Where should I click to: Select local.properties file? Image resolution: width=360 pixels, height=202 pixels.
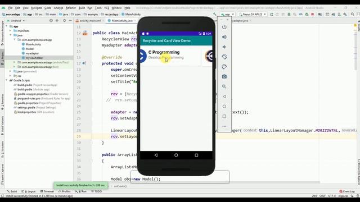tap(34, 112)
